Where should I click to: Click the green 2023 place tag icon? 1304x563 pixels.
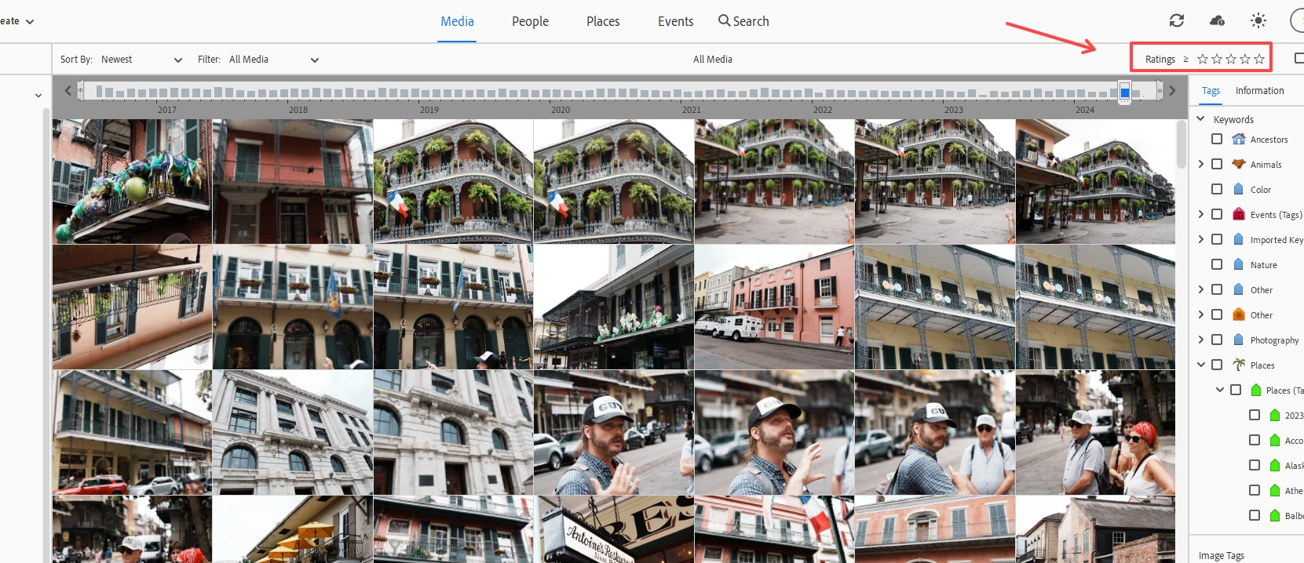(x=1275, y=415)
